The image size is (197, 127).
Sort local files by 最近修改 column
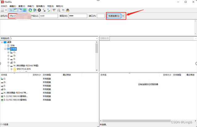coord(72,75)
